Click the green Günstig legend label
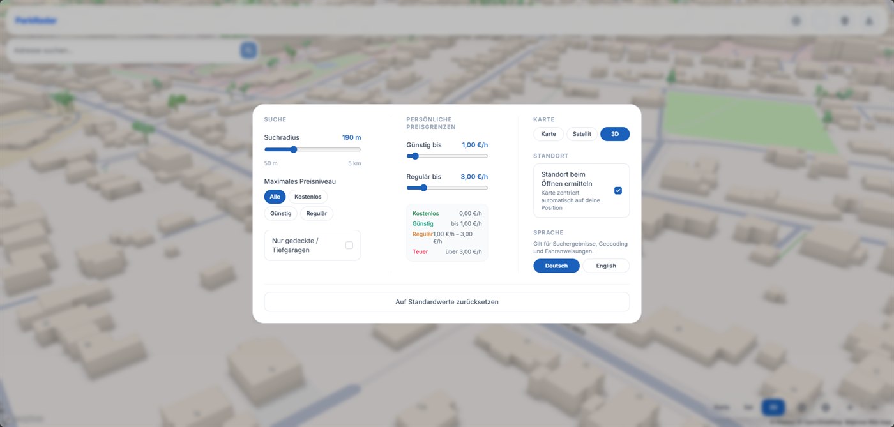 tap(423, 223)
